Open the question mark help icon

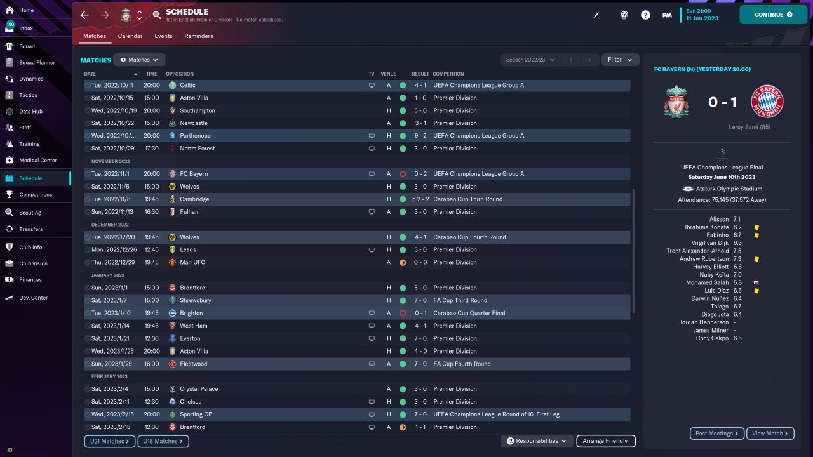645,15
